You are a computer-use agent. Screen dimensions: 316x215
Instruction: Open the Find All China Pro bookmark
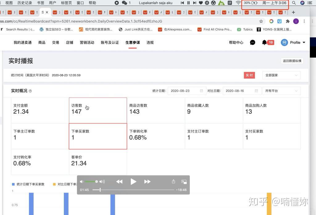(x=215, y=29)
